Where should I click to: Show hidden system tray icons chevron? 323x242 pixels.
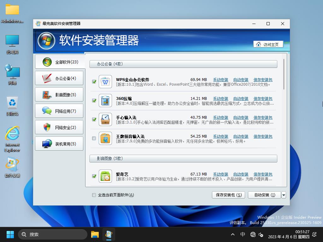(233, 234)
